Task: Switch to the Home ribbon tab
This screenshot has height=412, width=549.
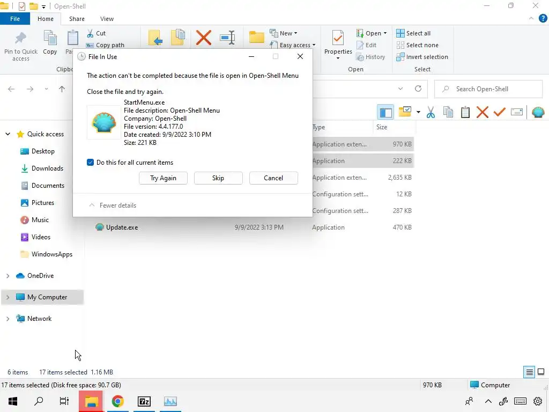Action: point(46,19)
